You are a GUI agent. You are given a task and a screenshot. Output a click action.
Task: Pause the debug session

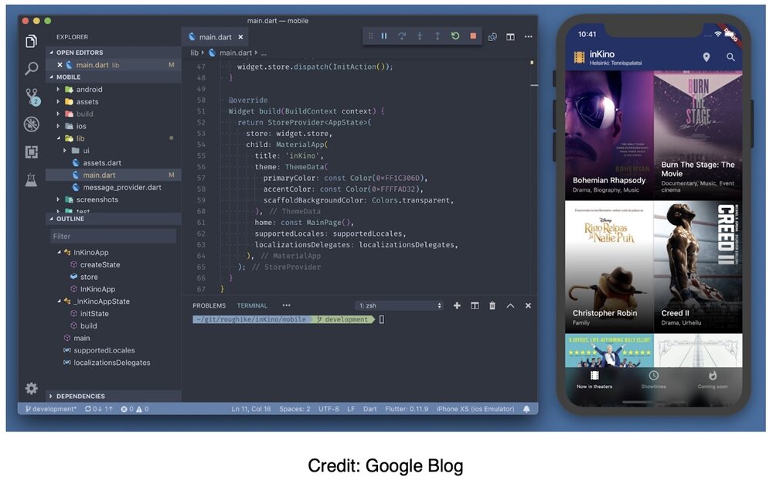coord(384,36)
